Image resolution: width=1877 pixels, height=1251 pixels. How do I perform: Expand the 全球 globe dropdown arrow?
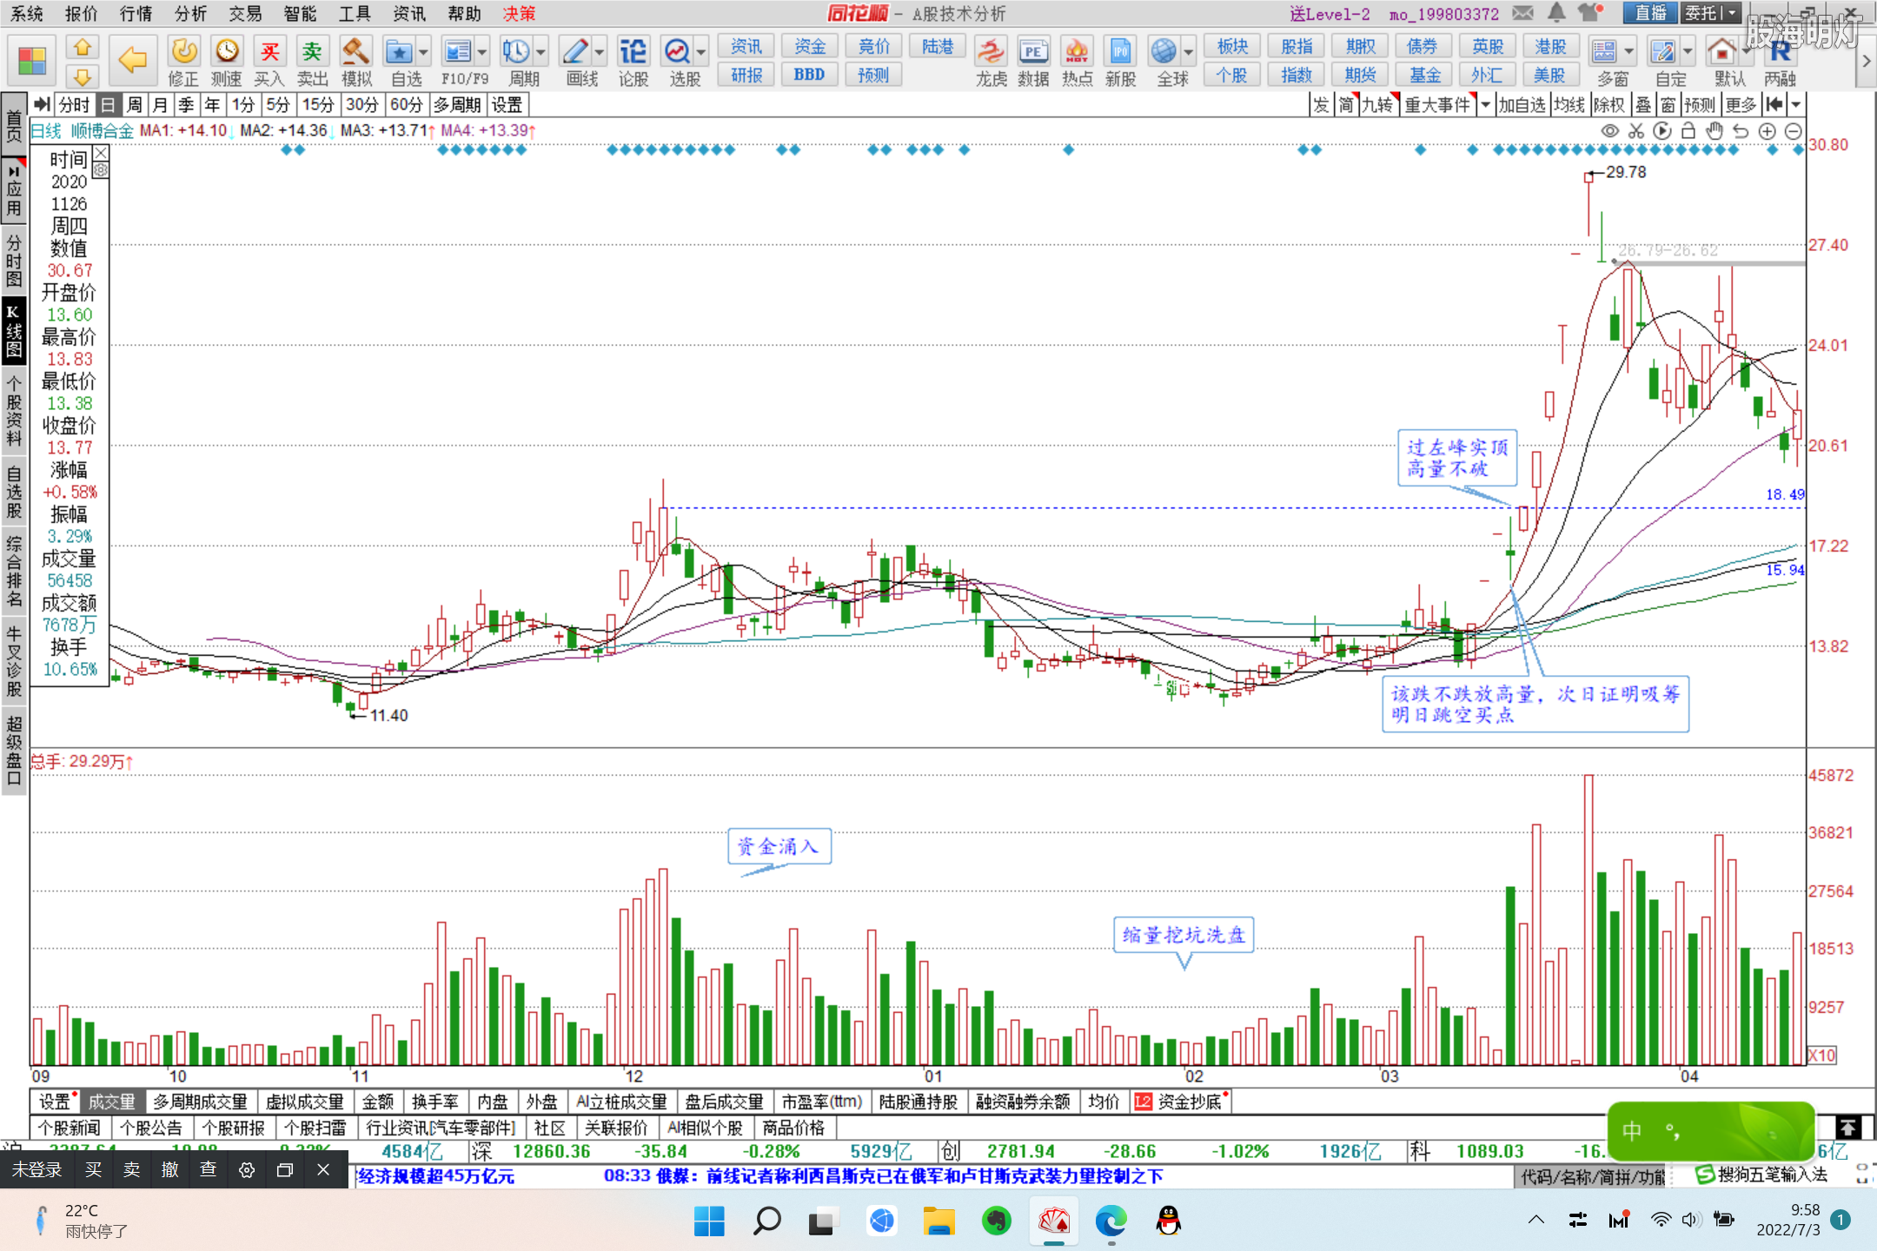(1189, 52)
